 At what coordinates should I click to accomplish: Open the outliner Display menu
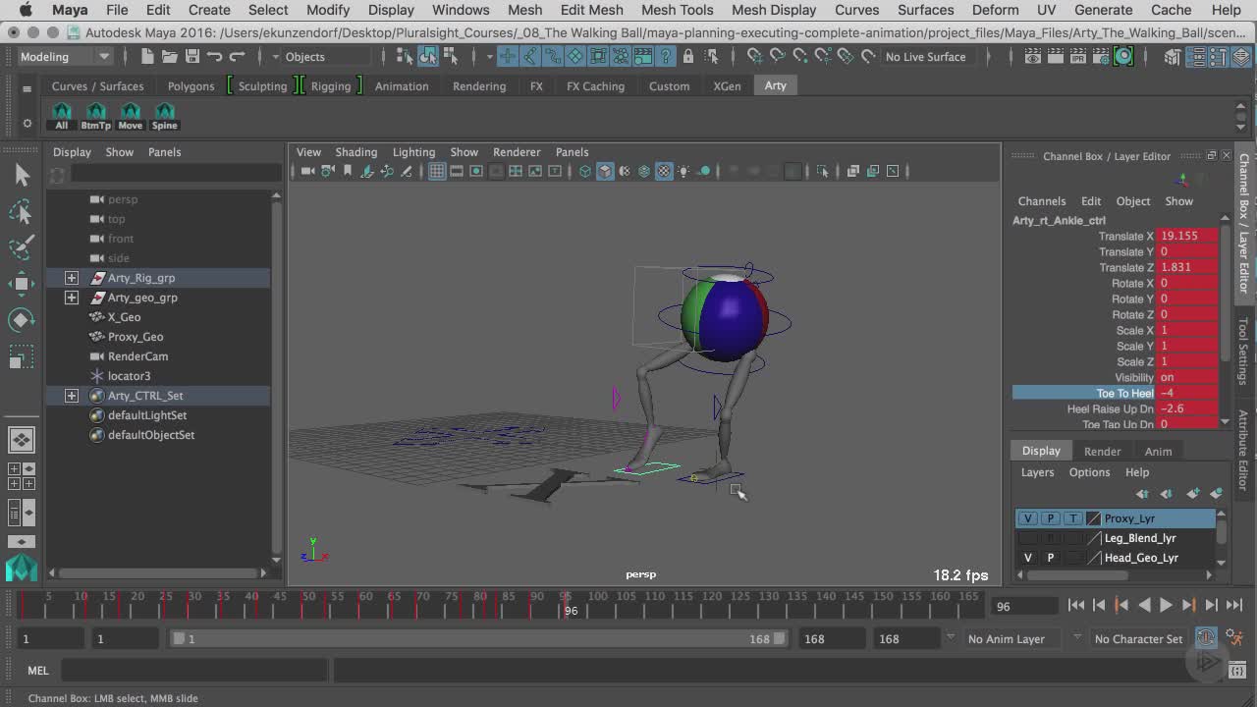click(72, 152)
